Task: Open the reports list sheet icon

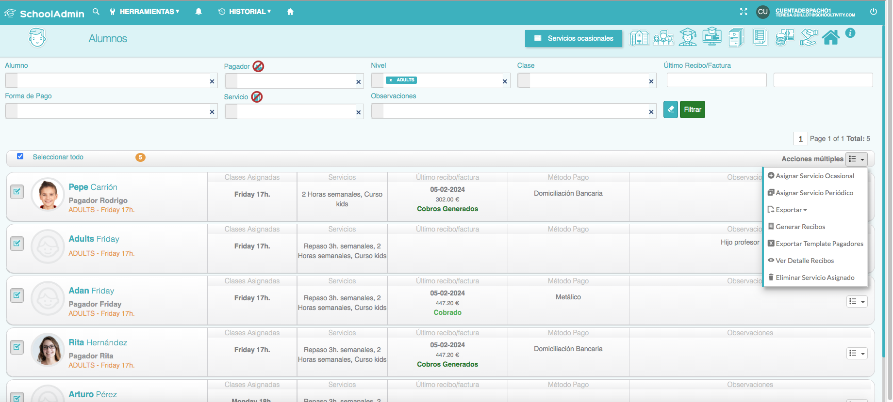Action: point(761,37)
